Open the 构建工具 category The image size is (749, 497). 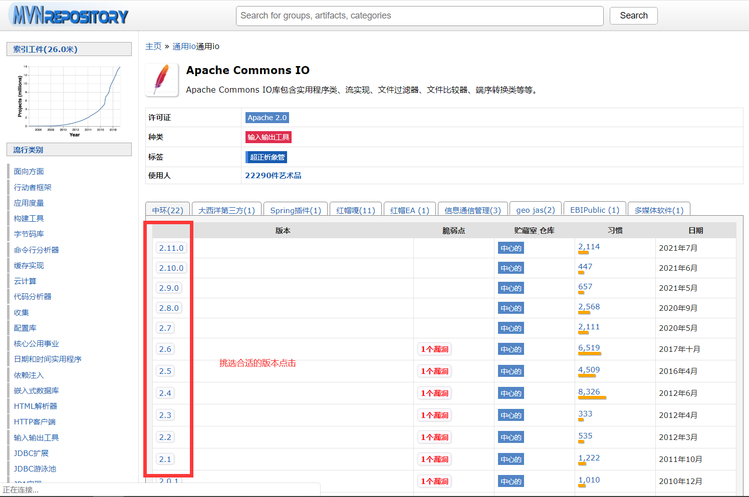click(x=29, y=219)
